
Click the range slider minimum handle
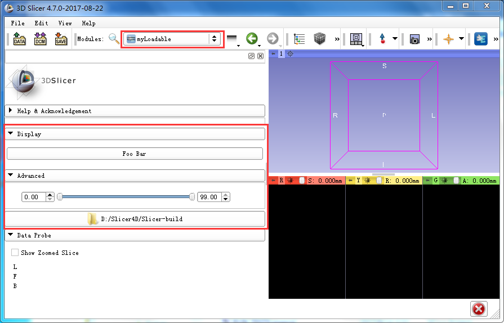60,197
